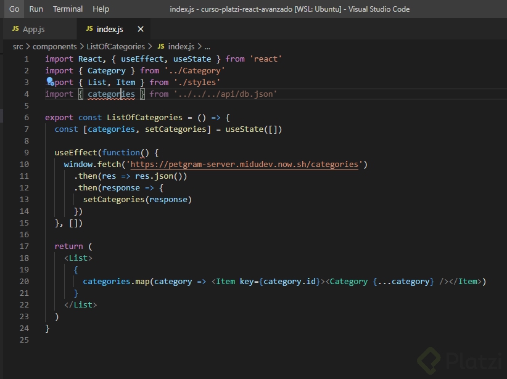This screenshot has height=379, width=507.
Task: Open the ListOfCategories breadcrumb segment
Action: 116,46
